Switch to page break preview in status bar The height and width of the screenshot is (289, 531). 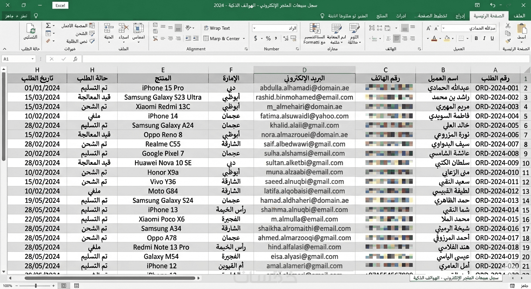77,286
